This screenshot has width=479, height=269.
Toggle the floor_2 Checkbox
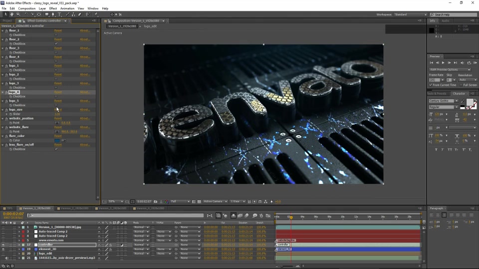pos(56,44)
